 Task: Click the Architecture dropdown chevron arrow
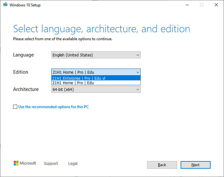point(138,90)
